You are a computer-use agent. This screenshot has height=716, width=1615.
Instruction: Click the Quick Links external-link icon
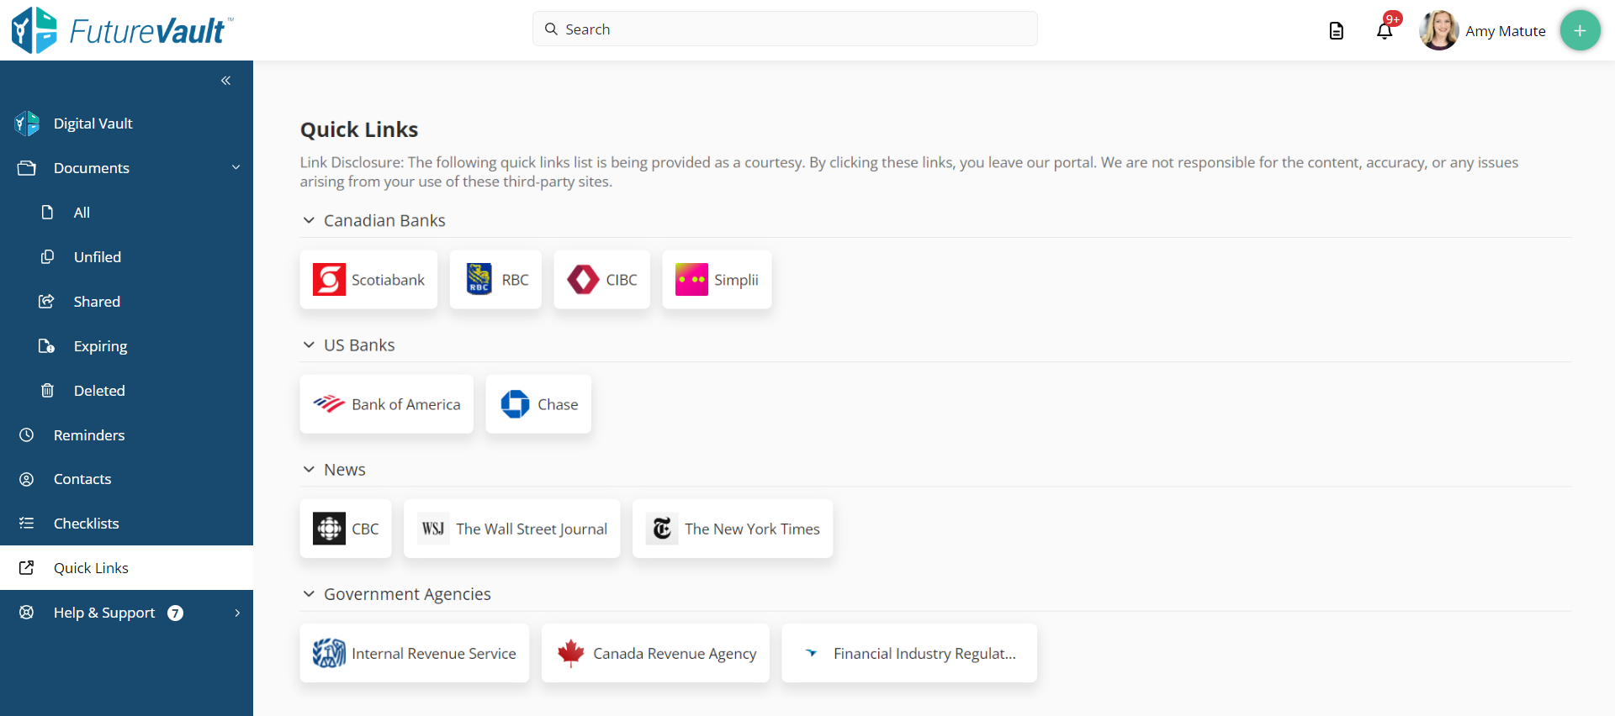pos(27,567)
